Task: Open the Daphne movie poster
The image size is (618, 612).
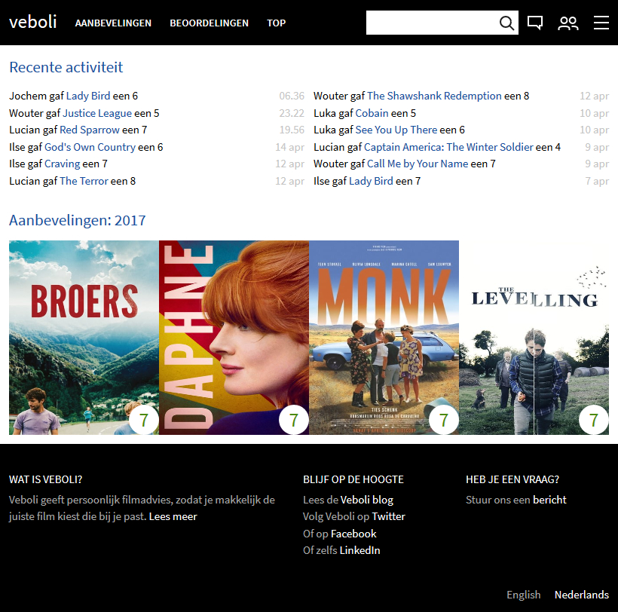Action: click(234, 338)
